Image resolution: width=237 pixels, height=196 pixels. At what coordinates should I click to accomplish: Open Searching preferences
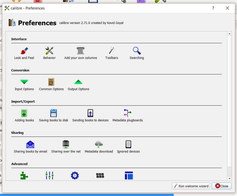(x=137, y=53)
